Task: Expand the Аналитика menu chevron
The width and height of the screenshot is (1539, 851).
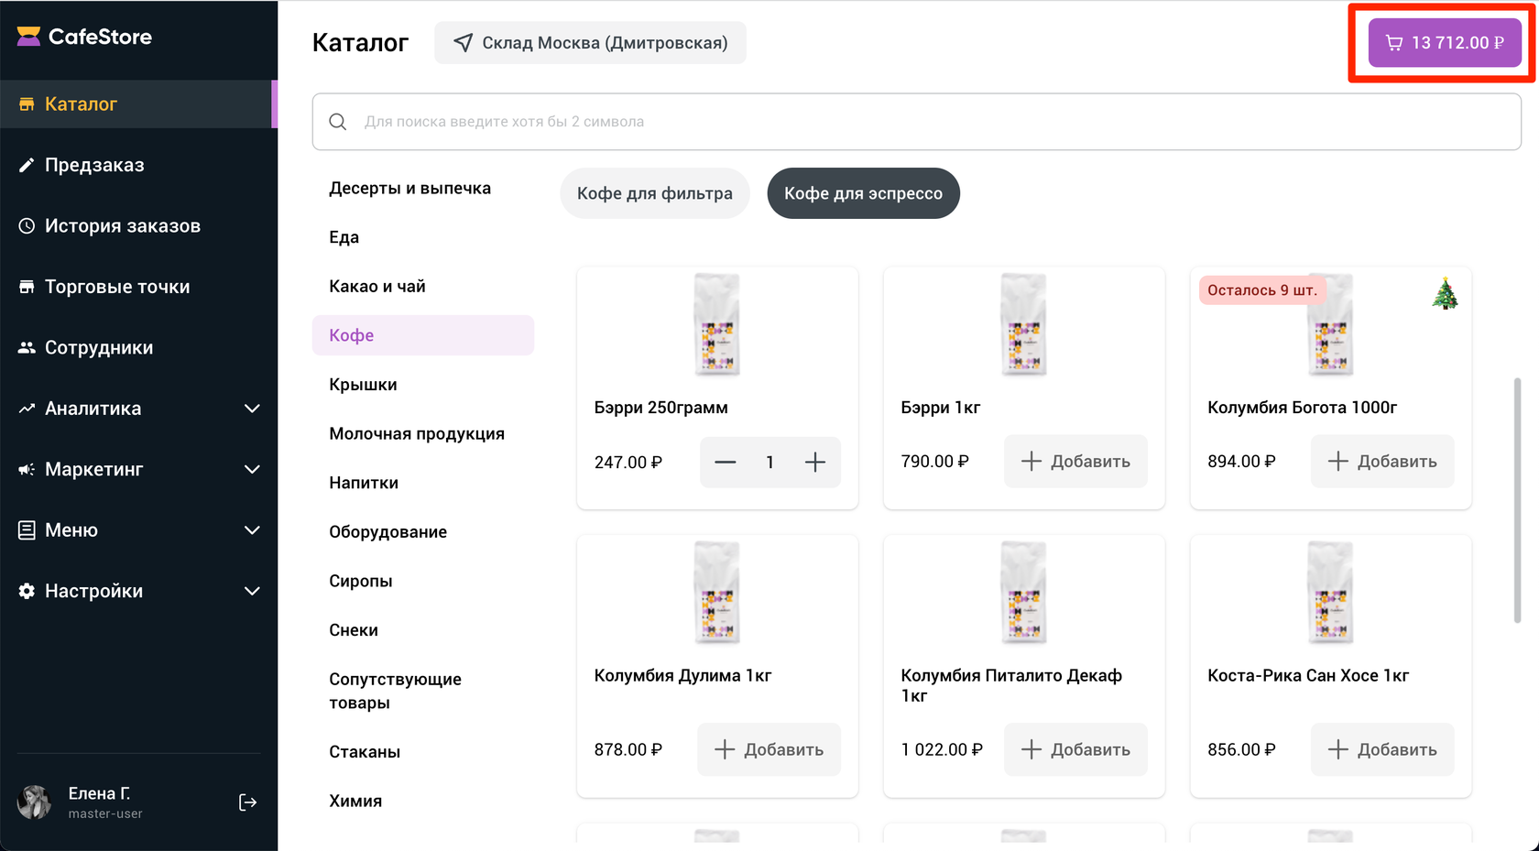Action: 252,409
